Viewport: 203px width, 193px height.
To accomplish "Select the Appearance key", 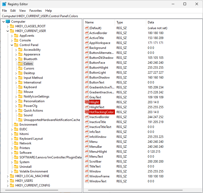I will (32, 54).
